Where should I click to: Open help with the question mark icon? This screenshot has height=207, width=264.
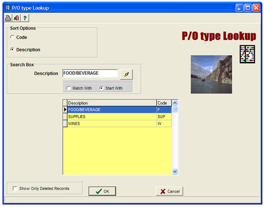click(25, 18)
